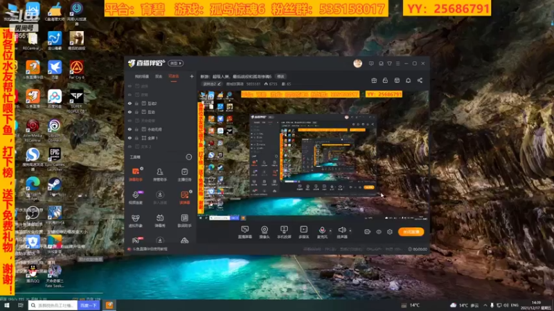This screenshot has height=311, width=554.
Task: Open Epic Games Launcher desktop shortcut
Action: point(55,159)
